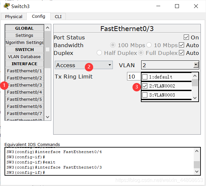
Task: Open global Settings
Action: 25,35
